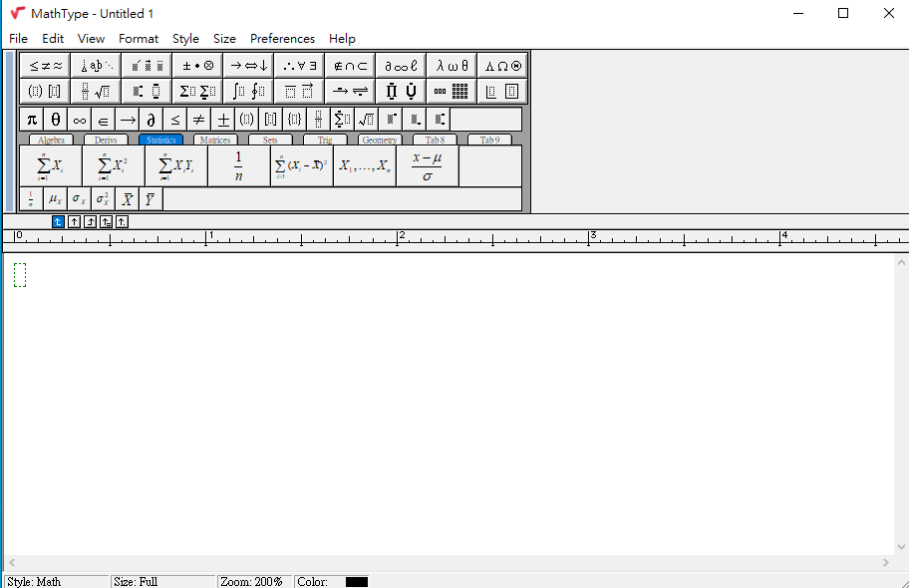Image resolution: width=909 pixels, height=588 pixels.
Task: Insert parentheses template from small bar
Action: (246, 120)
